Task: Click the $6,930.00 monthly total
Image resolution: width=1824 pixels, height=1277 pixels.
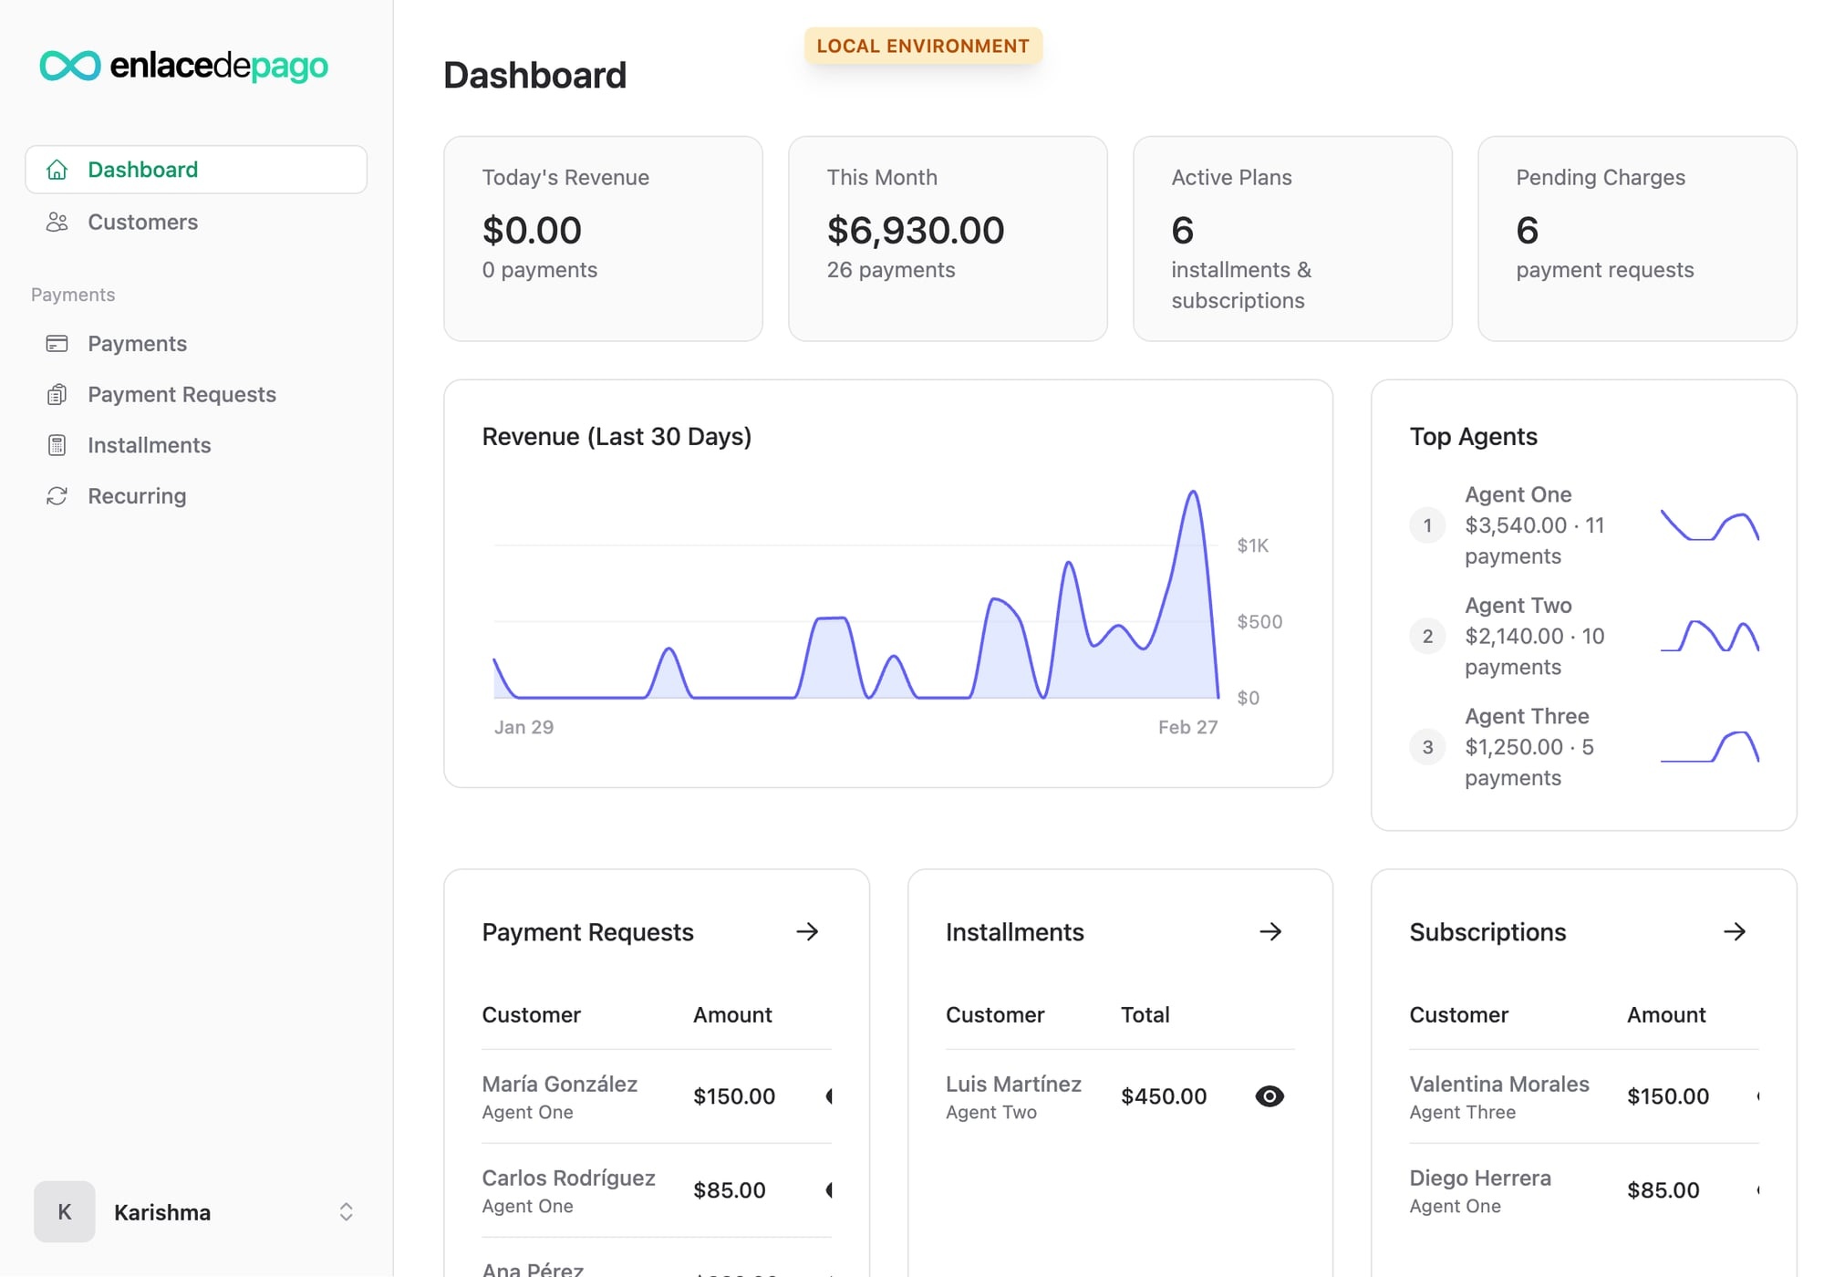Action: [x=916, y=230]
